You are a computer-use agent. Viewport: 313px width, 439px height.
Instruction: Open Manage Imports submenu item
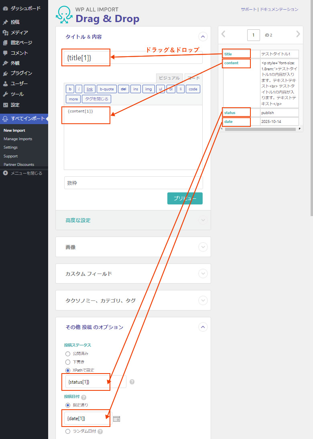pyautogui.click(x=18, y=139)
